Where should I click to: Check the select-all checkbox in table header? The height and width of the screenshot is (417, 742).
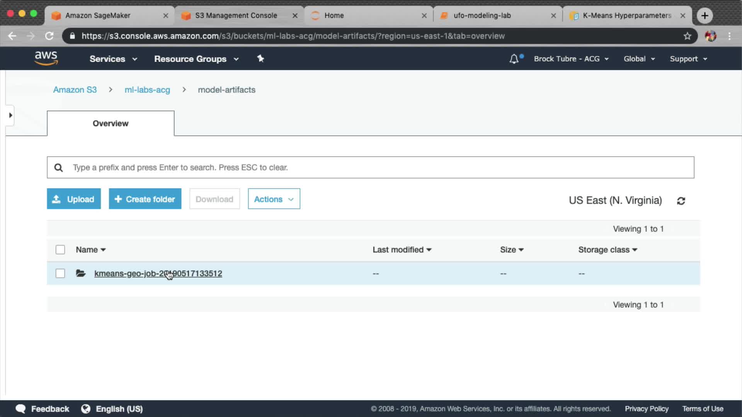click(x=60, y=250)
